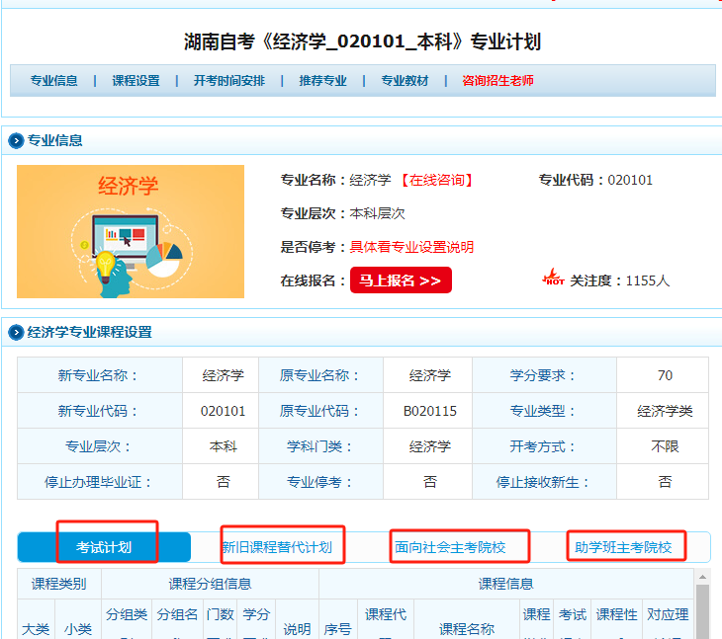Click the 专业停考 label cell

click(x=320, y=482)
